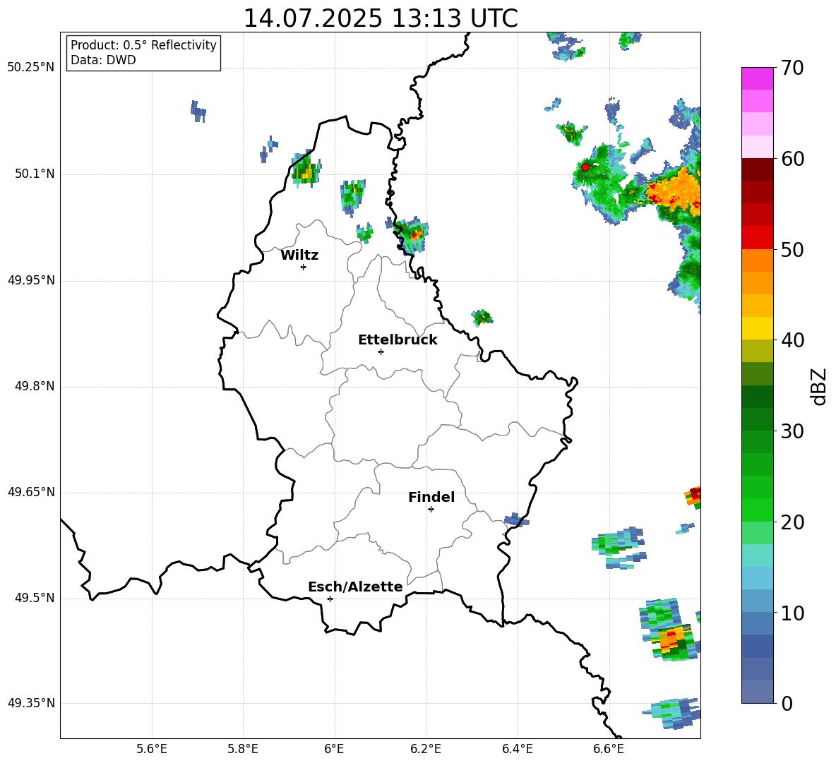Click the Ettelbruck station label
The image size is (836, 763).
tap(398, 340)
